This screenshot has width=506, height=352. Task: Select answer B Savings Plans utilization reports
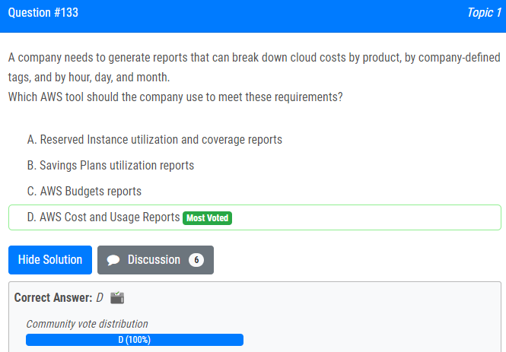click(x=110, y=166)
